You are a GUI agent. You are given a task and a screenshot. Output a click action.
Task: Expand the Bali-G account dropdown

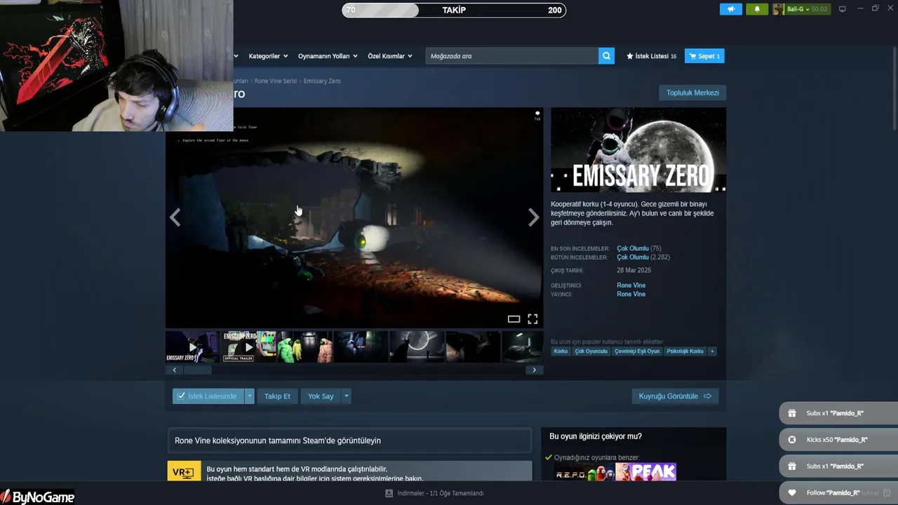tap(807, 9)
